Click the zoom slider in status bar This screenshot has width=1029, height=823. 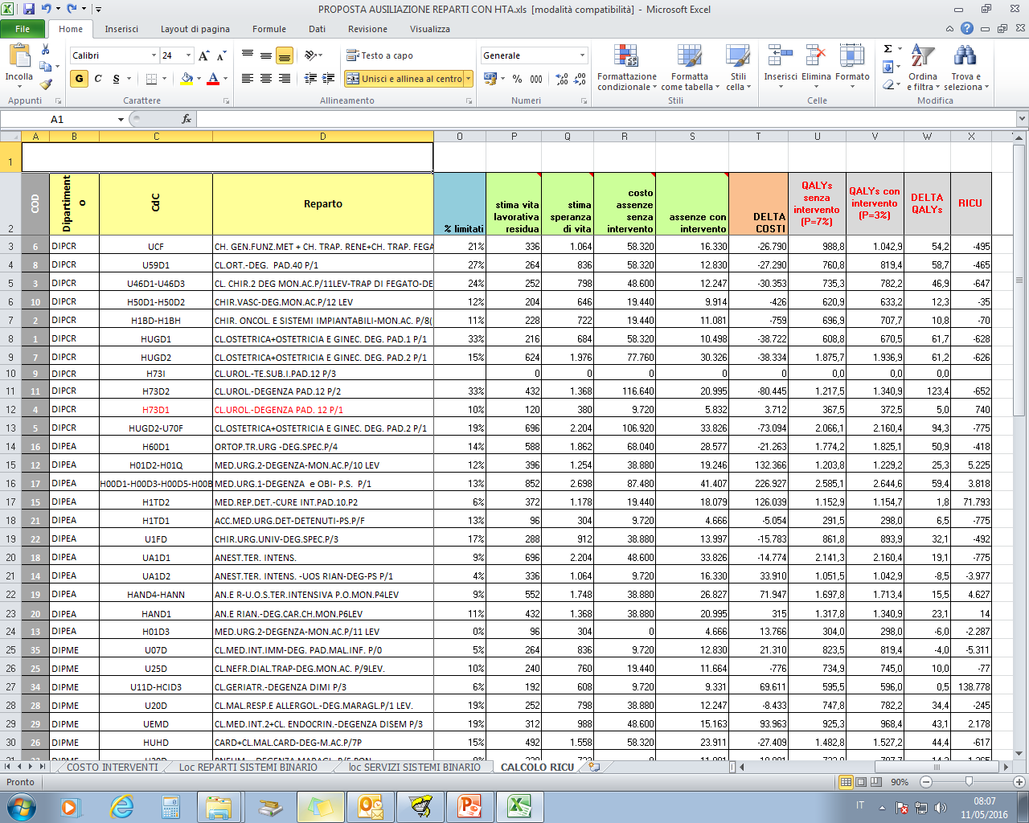(x=969, y=782)
